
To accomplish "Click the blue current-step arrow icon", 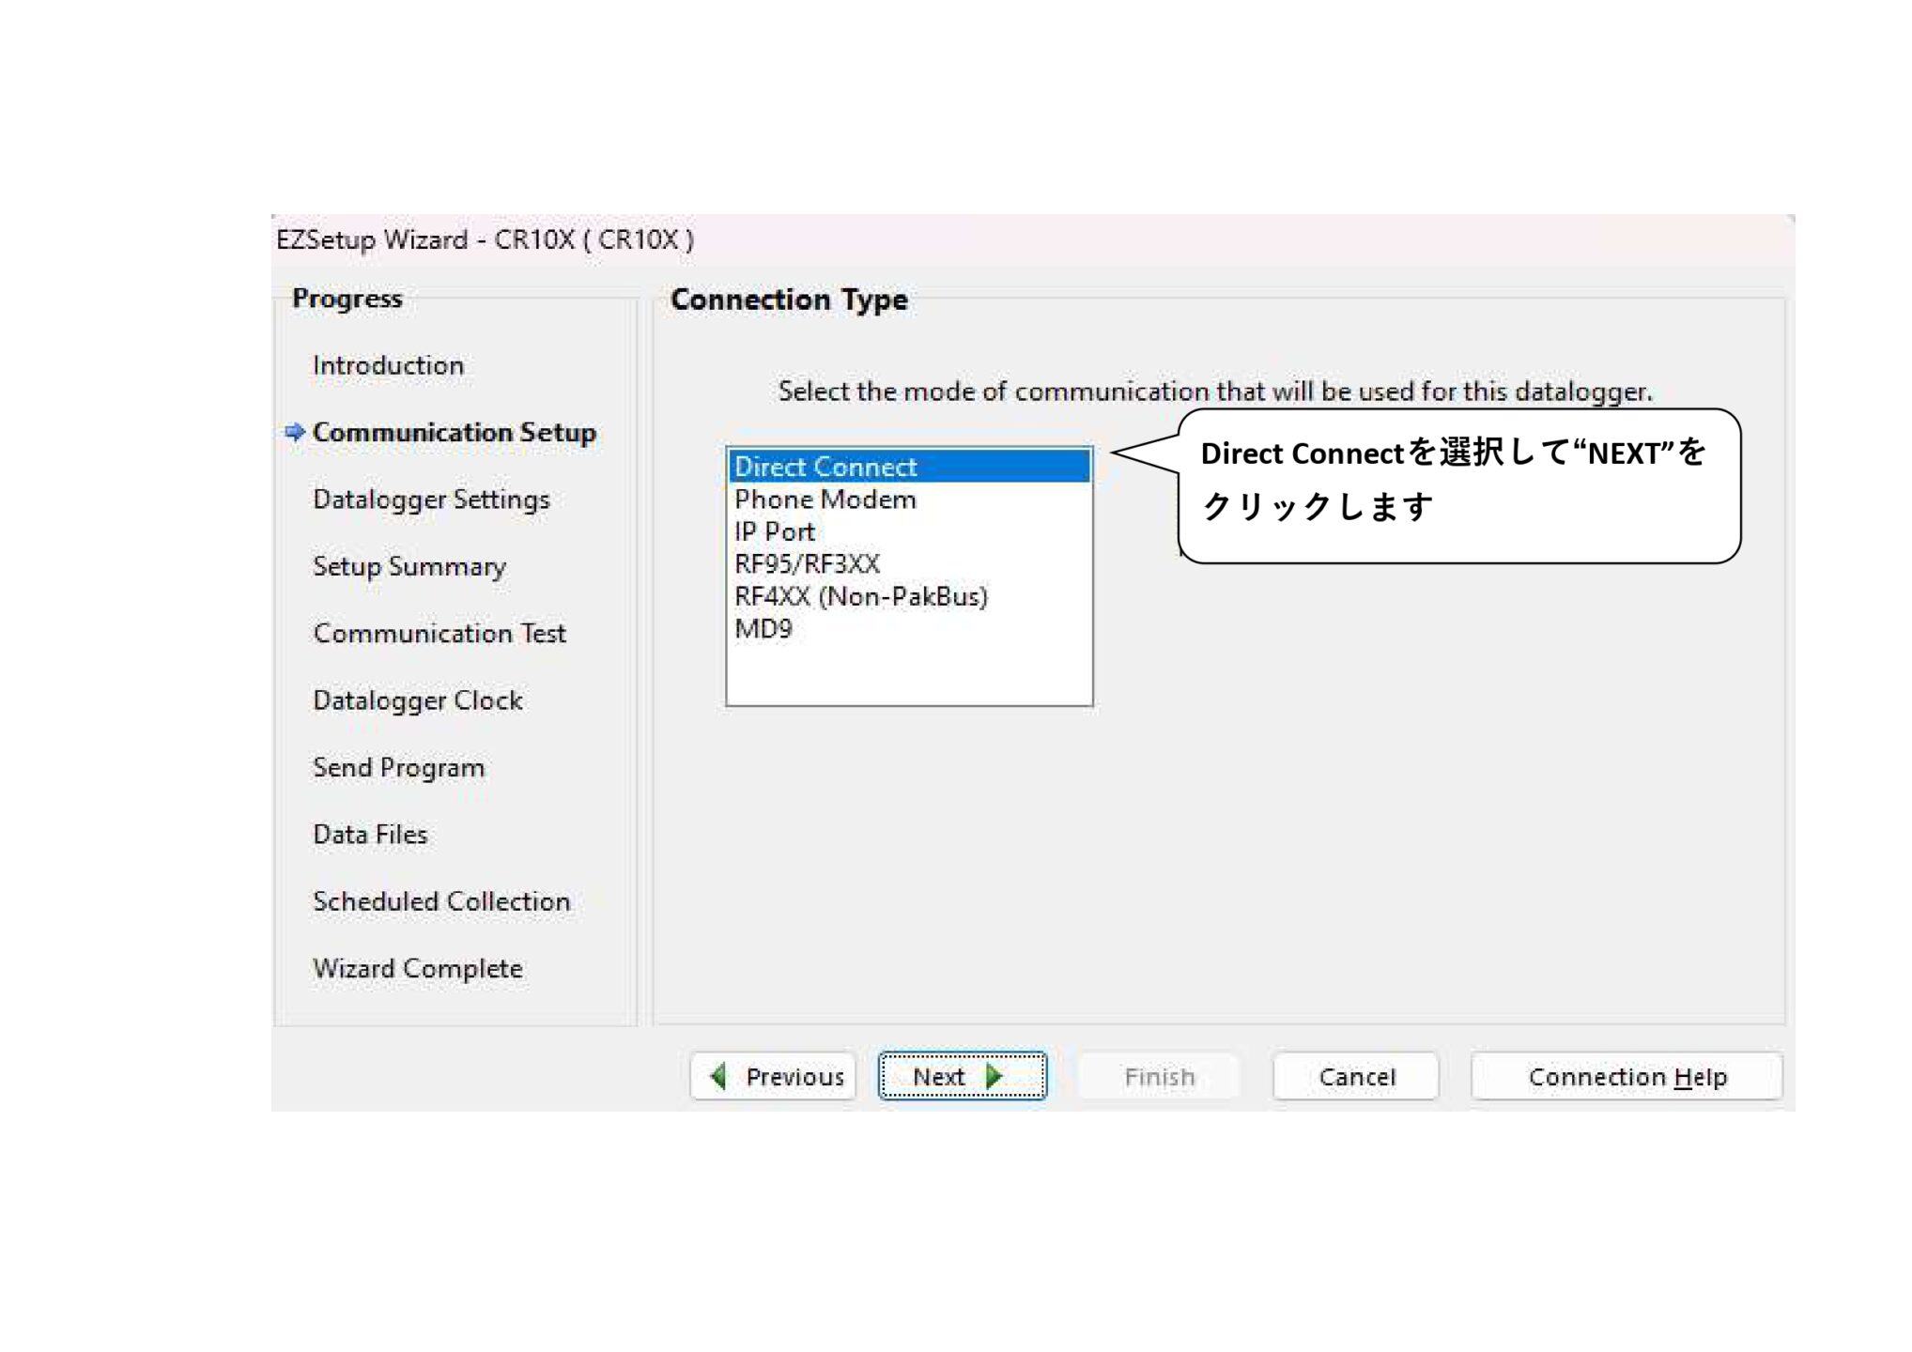I will point(295,432).
